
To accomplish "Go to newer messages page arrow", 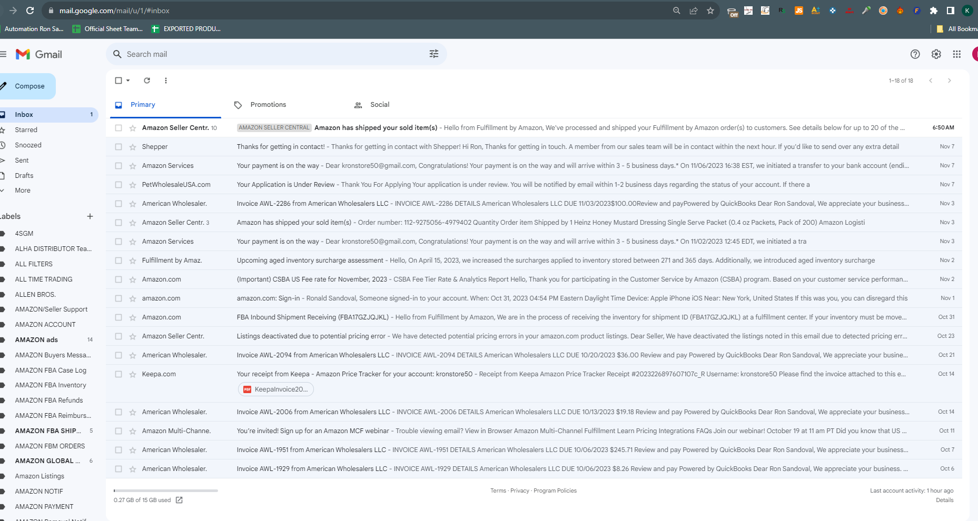I will point(931,81).
